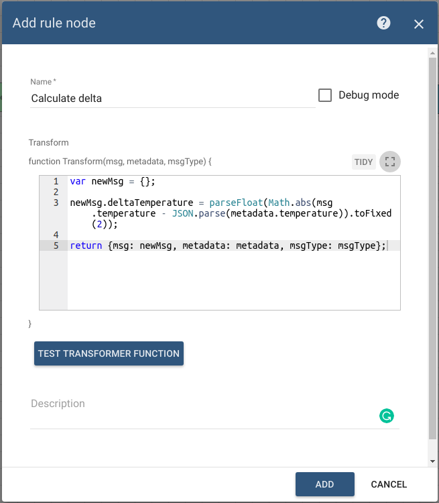Click the green Grammarly icon

click(x=387, y=416)
